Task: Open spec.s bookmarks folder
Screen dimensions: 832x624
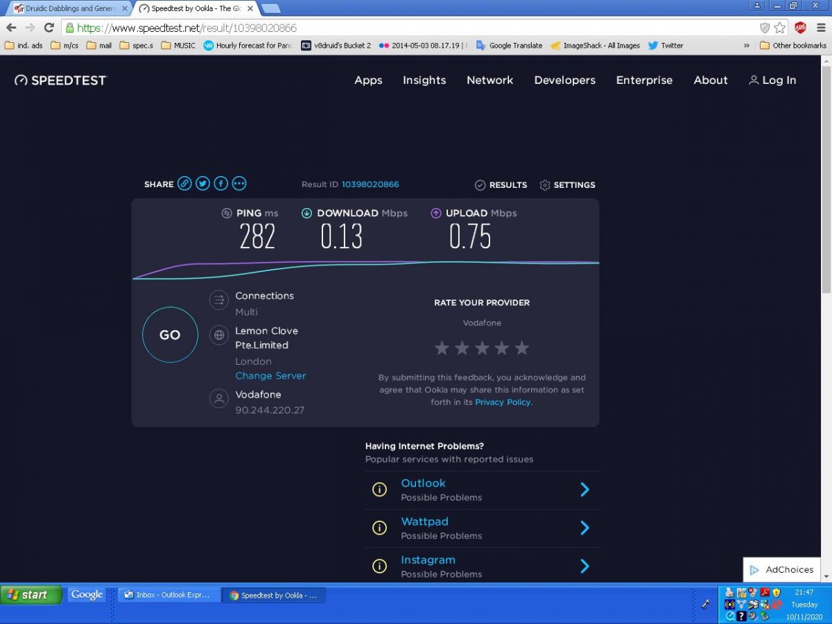Action: pos(137,46)
